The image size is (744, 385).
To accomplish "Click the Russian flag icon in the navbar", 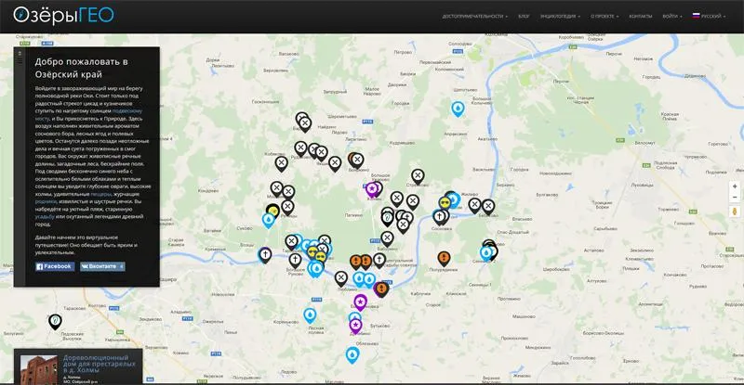I will coord(696,16).
